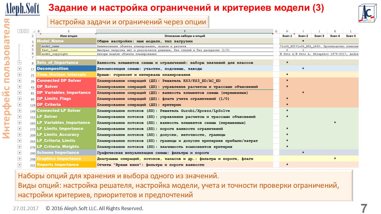Image resolution: width=381 pixels, height=214 pixels.
Task: Expand the LP_Criteria_Weights row group
Action: click(x=20, y=147)
